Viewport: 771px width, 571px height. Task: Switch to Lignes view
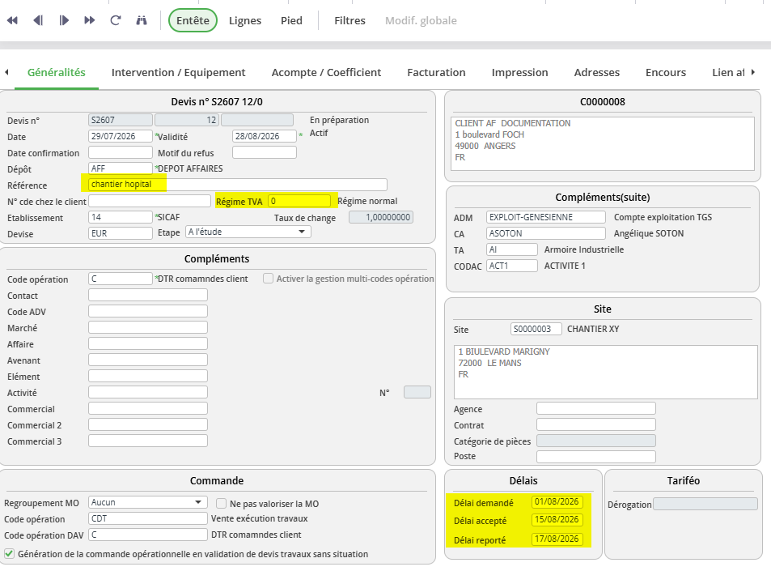(x=245, y=21)
